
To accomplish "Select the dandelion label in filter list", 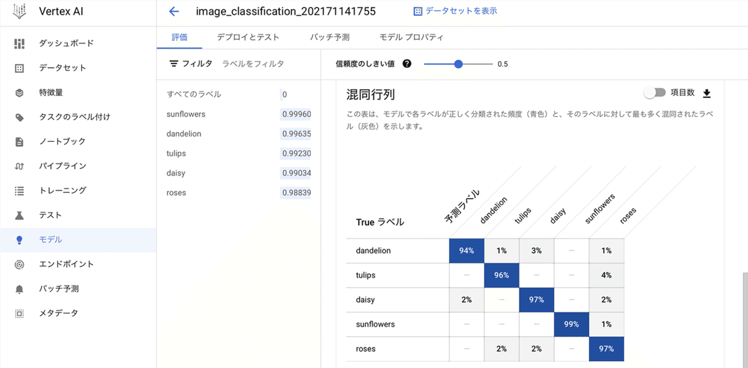I will [x=184, y=134].
